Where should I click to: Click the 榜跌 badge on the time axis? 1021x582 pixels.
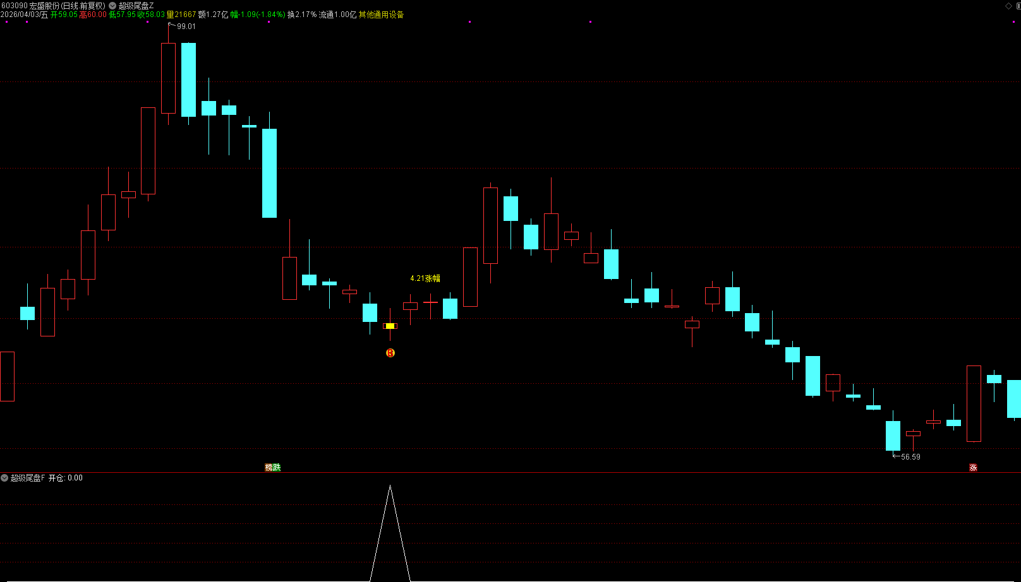click(272, 467)
